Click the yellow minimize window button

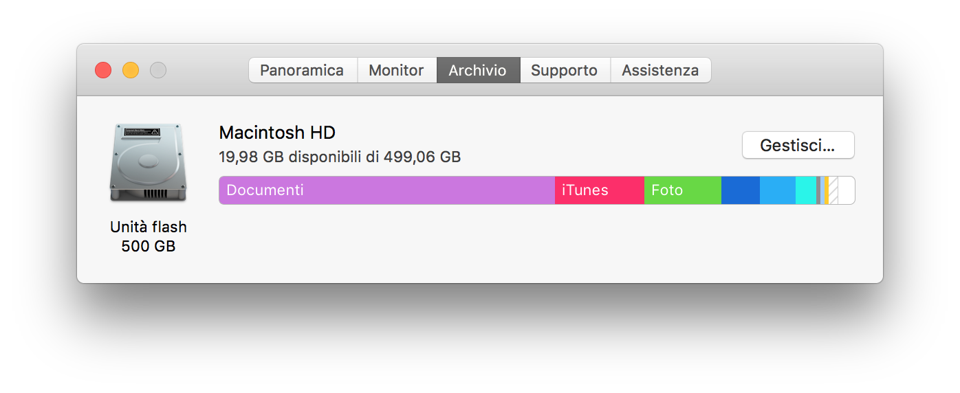[131, 70]
